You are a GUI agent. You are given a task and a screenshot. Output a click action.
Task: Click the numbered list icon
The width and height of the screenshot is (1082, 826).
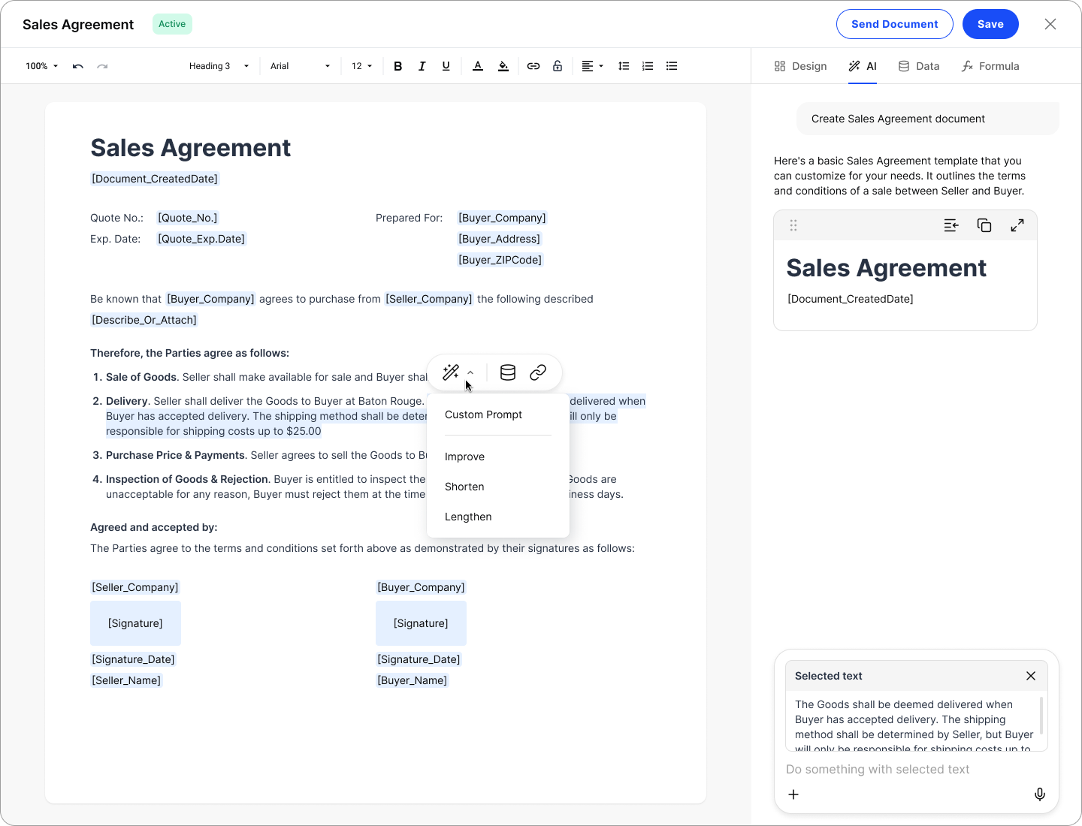click(648, 66)
